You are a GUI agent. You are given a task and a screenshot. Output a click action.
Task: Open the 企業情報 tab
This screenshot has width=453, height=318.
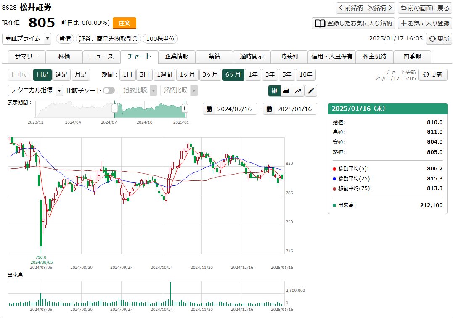tap(177, 57)
